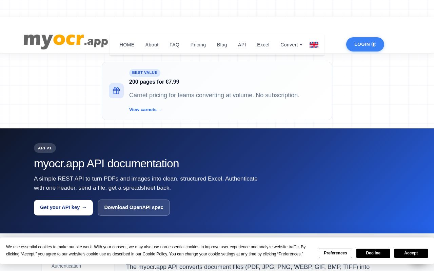Click the BEST VALUE badge
434x271 pixels.
145,73
